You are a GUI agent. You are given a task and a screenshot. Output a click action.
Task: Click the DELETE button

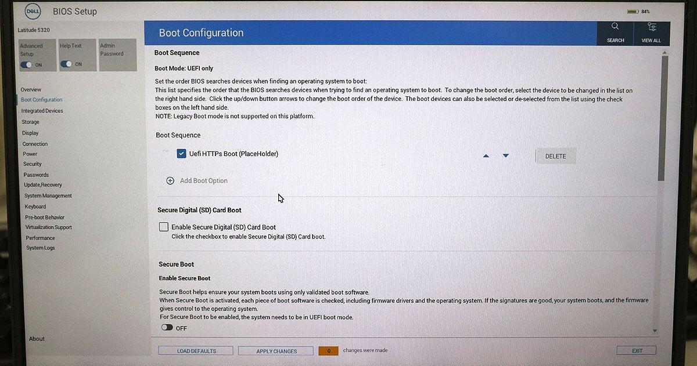pyautogui.click(x=556, y=156)
